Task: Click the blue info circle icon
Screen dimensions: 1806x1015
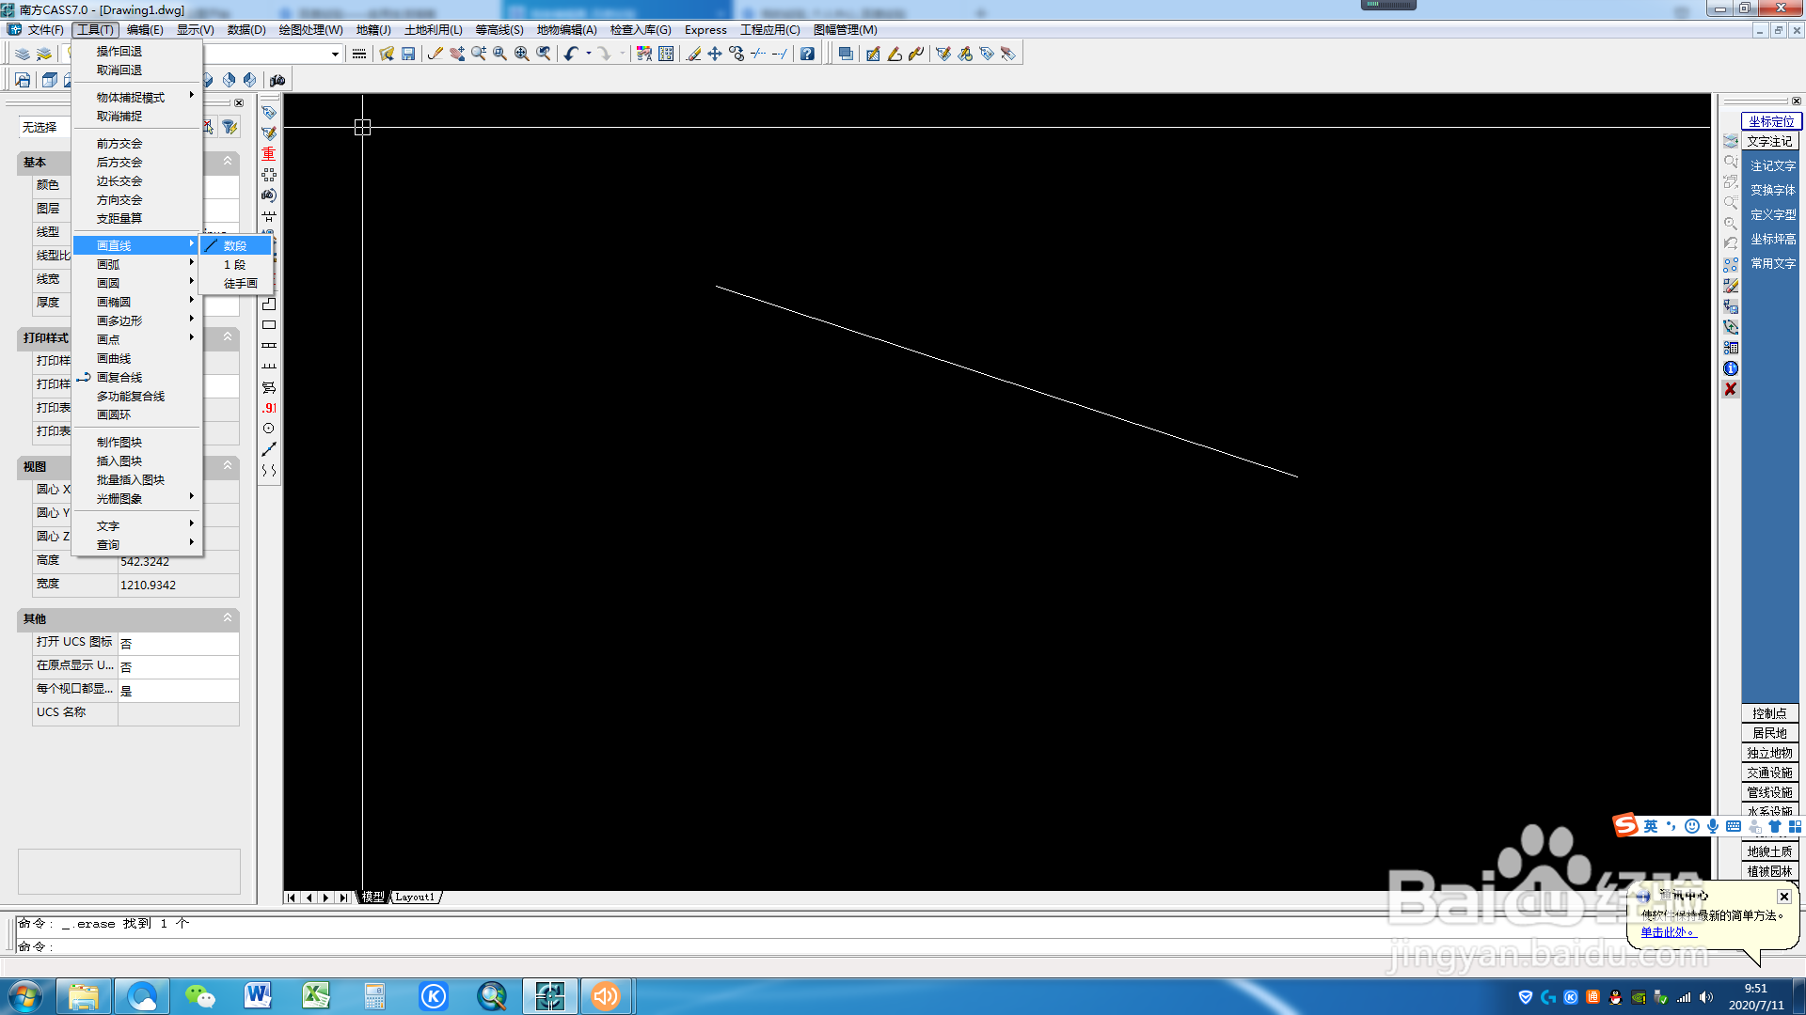Action: pos(1730,368)
